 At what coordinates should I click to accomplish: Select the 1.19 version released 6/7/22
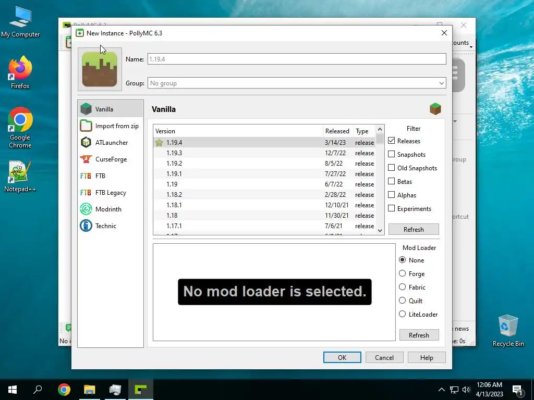[264, 184]
